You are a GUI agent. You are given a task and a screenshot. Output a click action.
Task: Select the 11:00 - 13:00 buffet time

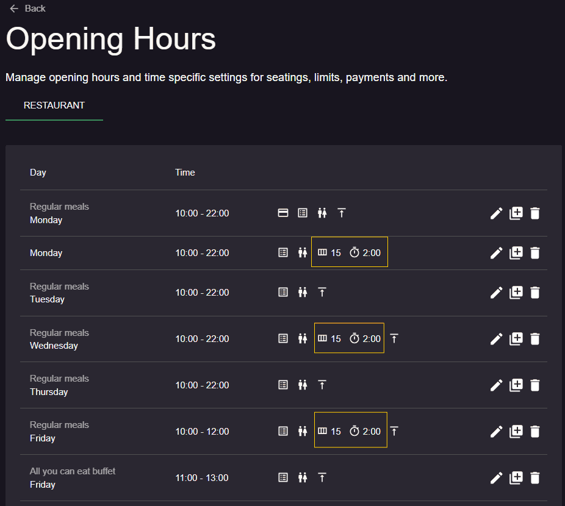[x=202, y=478]
